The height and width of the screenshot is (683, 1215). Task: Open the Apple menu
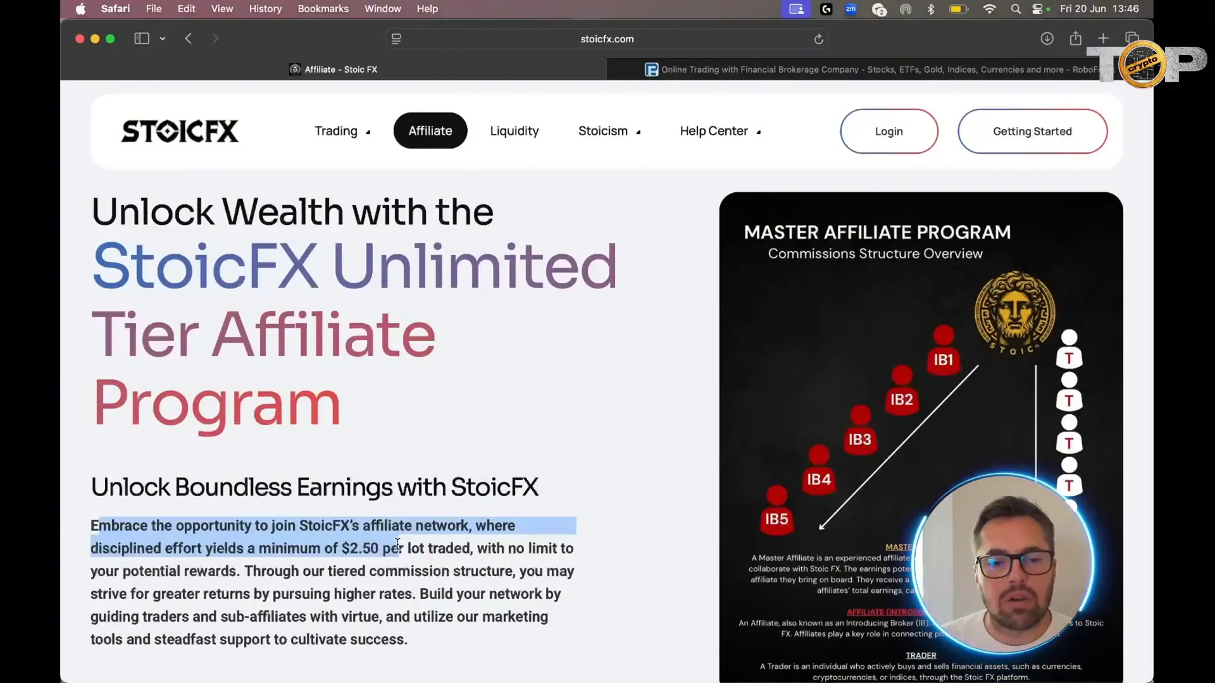pos(80,9)
